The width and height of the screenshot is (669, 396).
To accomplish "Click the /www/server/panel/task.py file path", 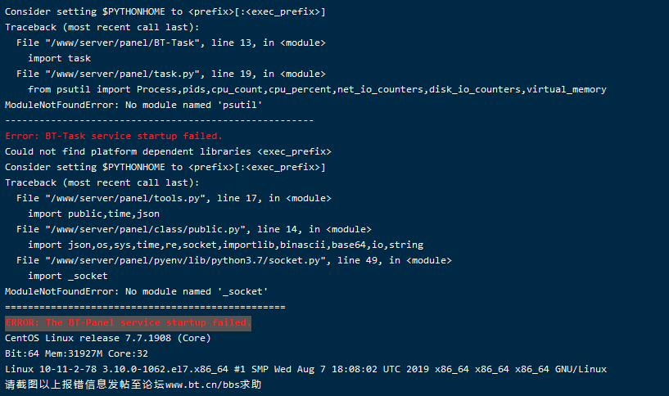I will (123, 74).
